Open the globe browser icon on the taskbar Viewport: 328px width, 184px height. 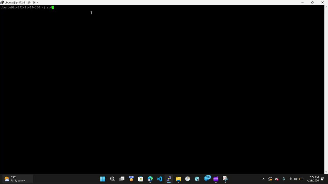[x=197, y=179]
